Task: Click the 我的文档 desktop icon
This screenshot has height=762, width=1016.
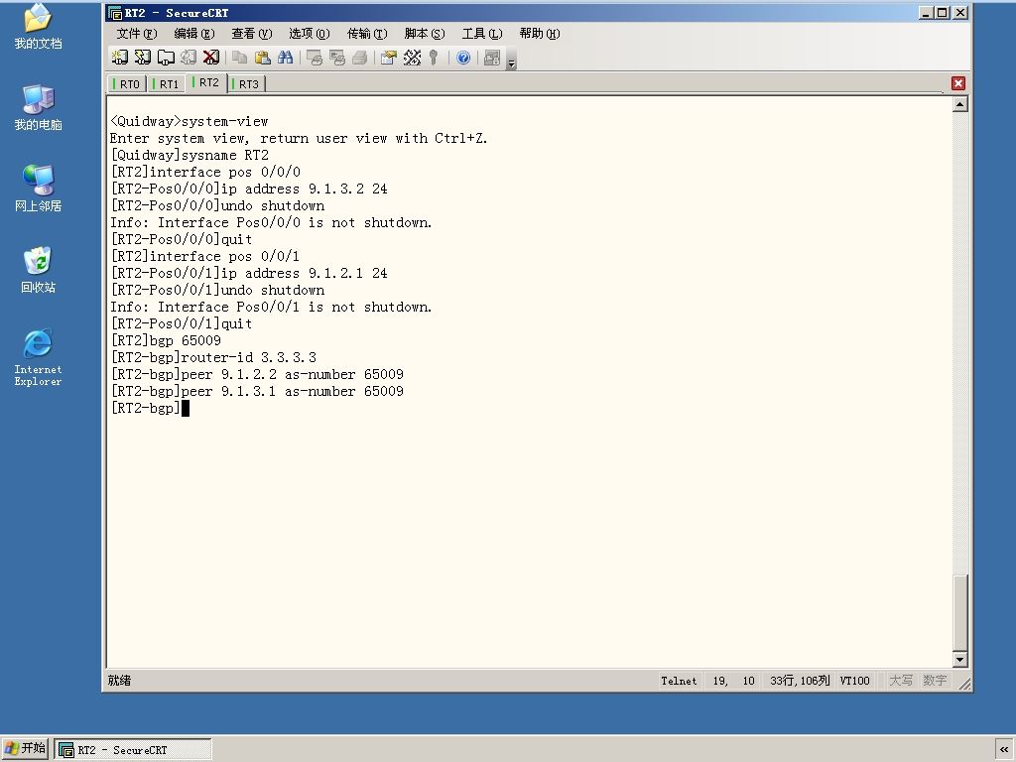Action: click(39, 27)
